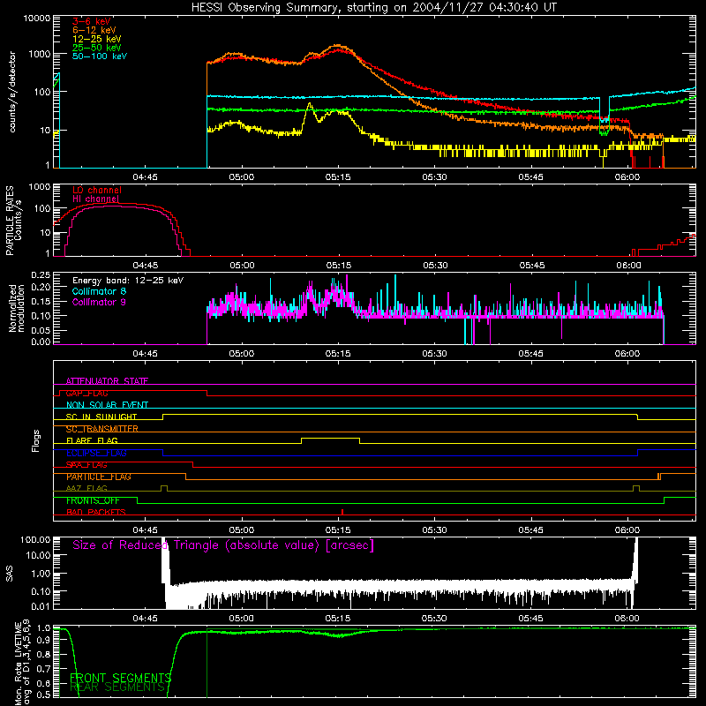The image size is (706, 706).
Task: Click the NON_SOLAR_EVENT flag label
Action: click(107, 405)
